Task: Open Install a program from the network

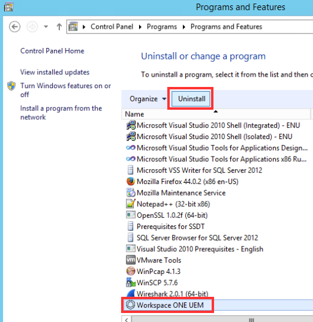Action: click(x=61, y=113)
